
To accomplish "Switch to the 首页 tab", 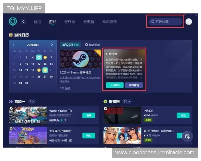I will [37, 22].
